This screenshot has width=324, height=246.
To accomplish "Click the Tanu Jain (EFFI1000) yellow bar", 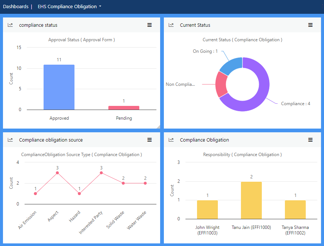I will [x=251, y=200].
